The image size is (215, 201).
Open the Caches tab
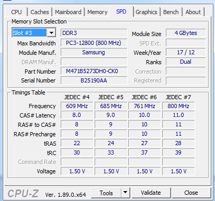pyautogui.click(x=40, y=12)
